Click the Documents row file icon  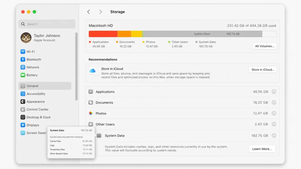pos(91,102)
